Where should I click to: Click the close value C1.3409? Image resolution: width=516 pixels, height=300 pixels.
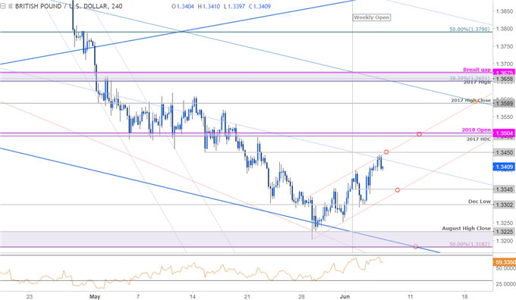(260, 6)
